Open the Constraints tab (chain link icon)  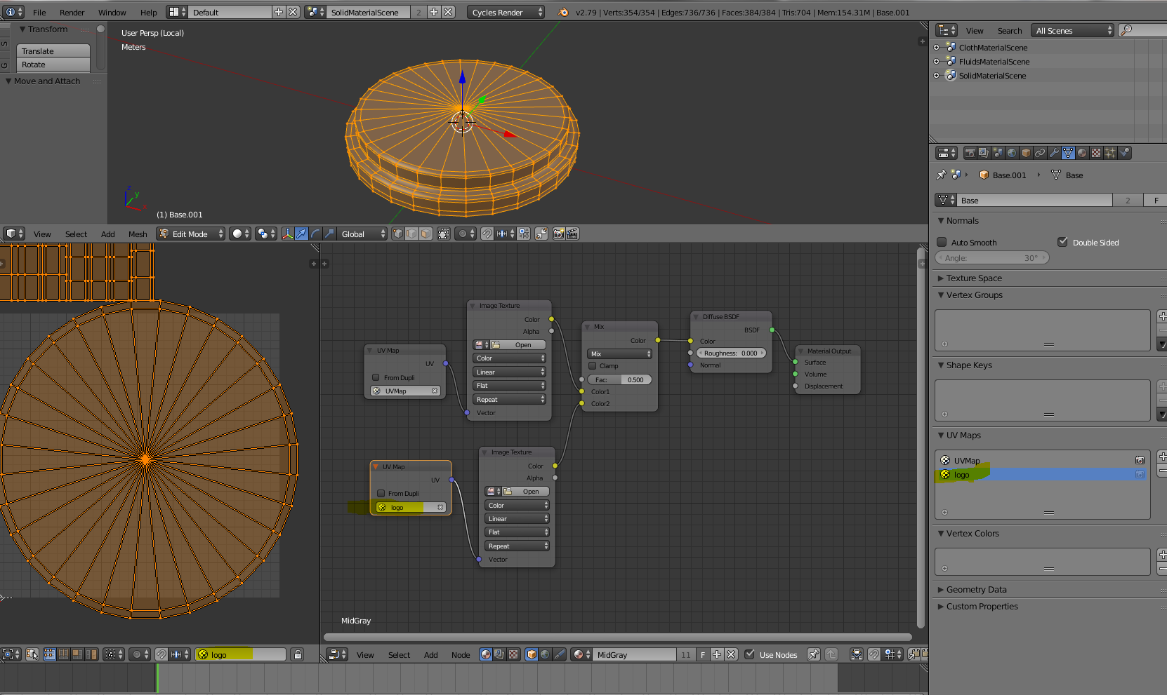click(1040, 153)
